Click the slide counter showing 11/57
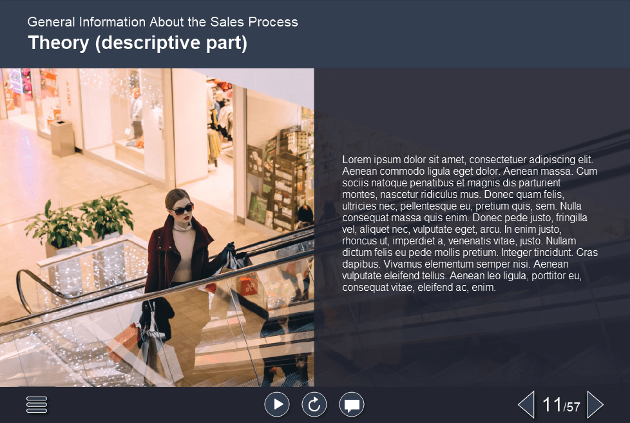Viewport: 630px width, 423px height. point(560,404)
